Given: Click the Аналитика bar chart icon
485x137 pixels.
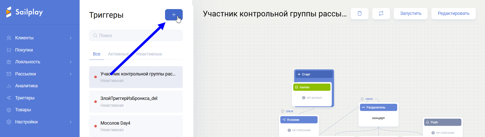Looking at the screenshot, I should click(x=9, y=86).
